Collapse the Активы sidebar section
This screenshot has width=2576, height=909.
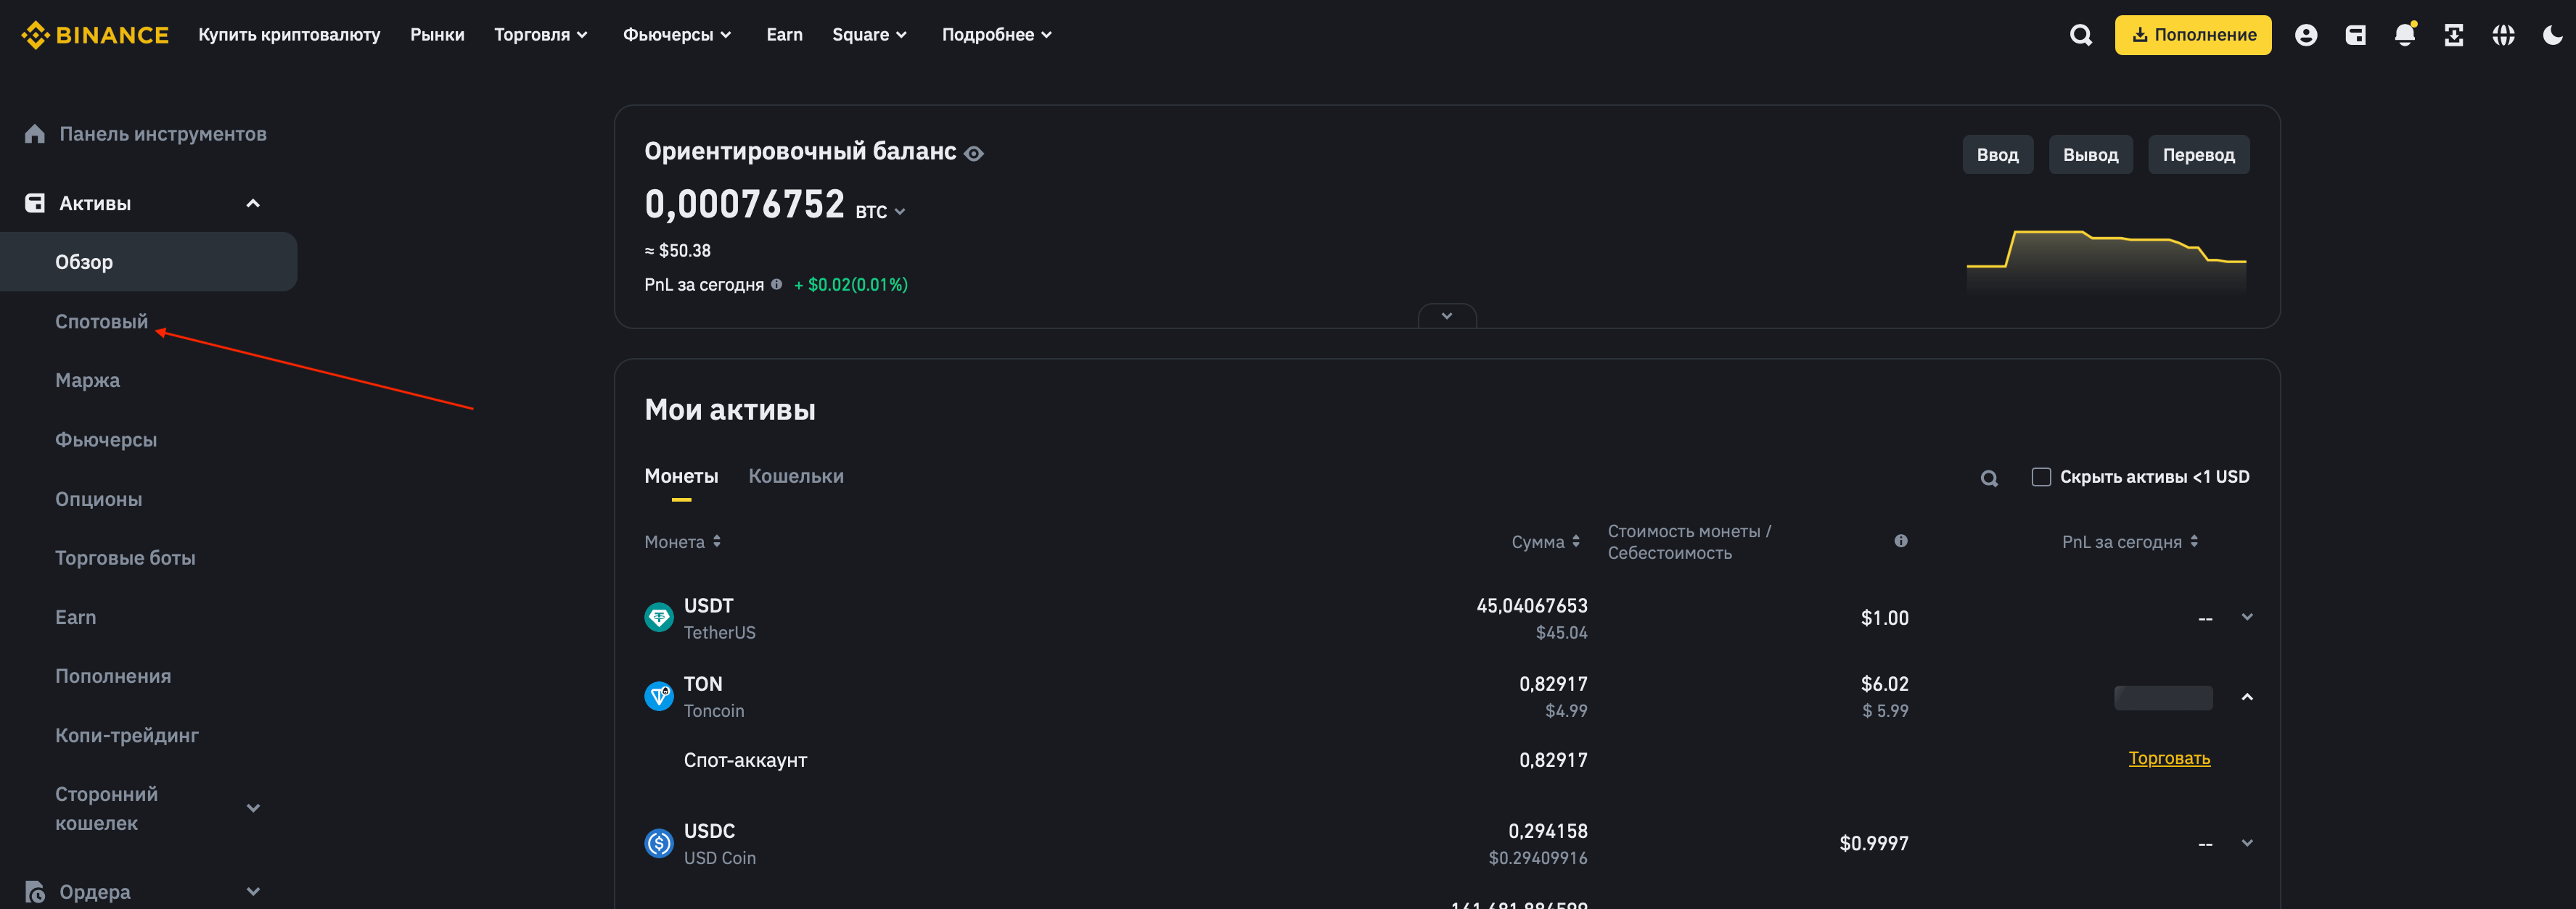[x=253, y=203]
